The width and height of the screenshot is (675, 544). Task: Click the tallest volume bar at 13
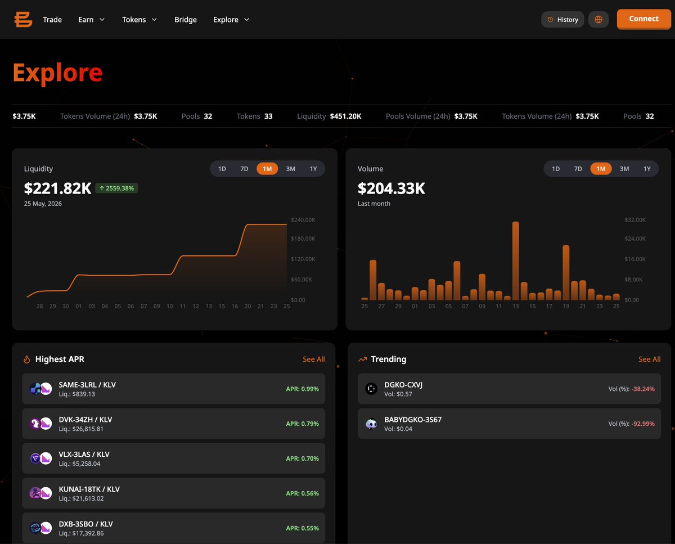point(515,261)
